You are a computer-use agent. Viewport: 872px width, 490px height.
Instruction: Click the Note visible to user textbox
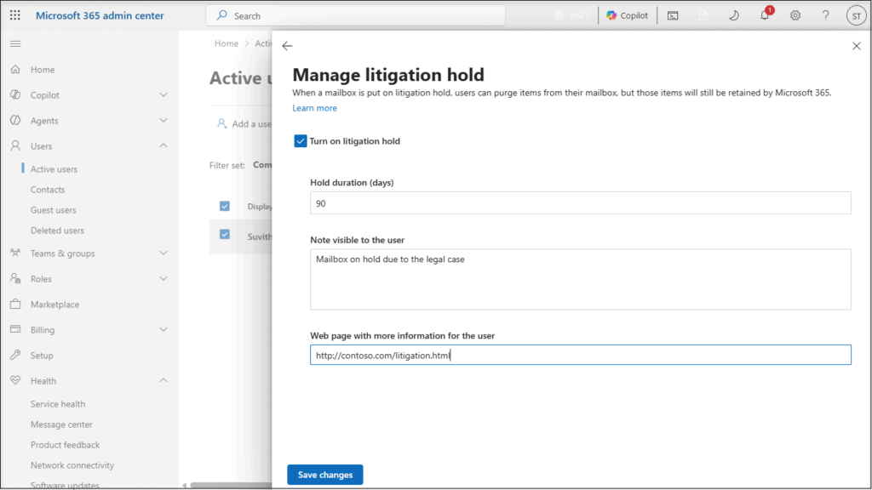[581, 279]
